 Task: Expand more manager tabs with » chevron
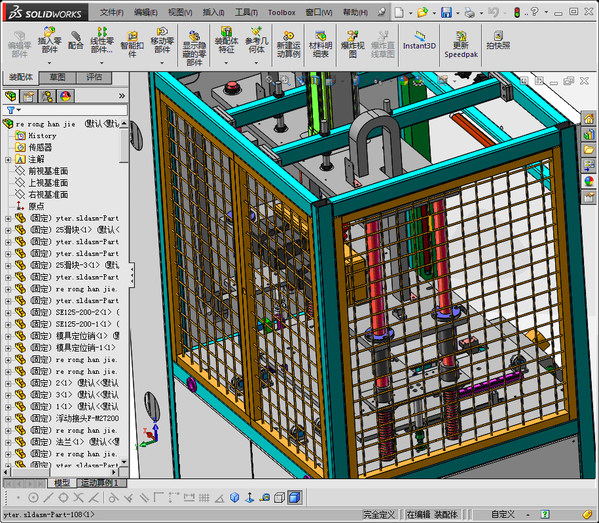(122, 96)
